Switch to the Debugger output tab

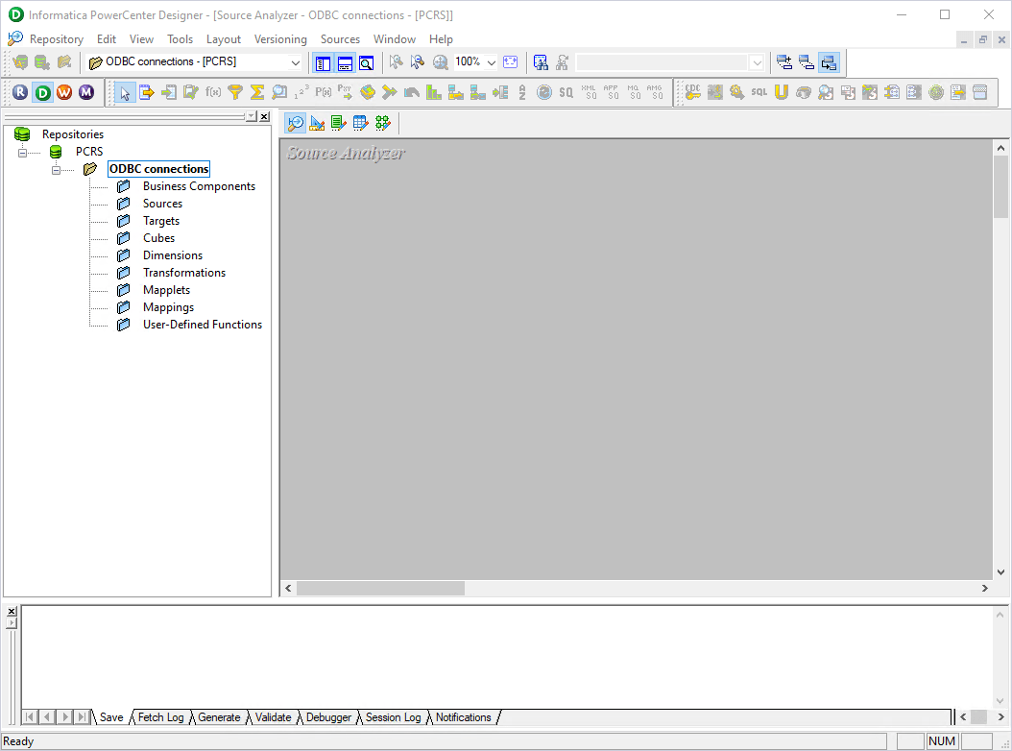pos(328,717)
